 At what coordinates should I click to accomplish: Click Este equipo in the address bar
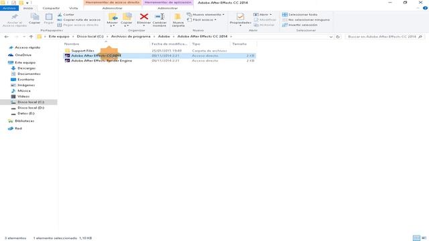(x=59, y=36)
